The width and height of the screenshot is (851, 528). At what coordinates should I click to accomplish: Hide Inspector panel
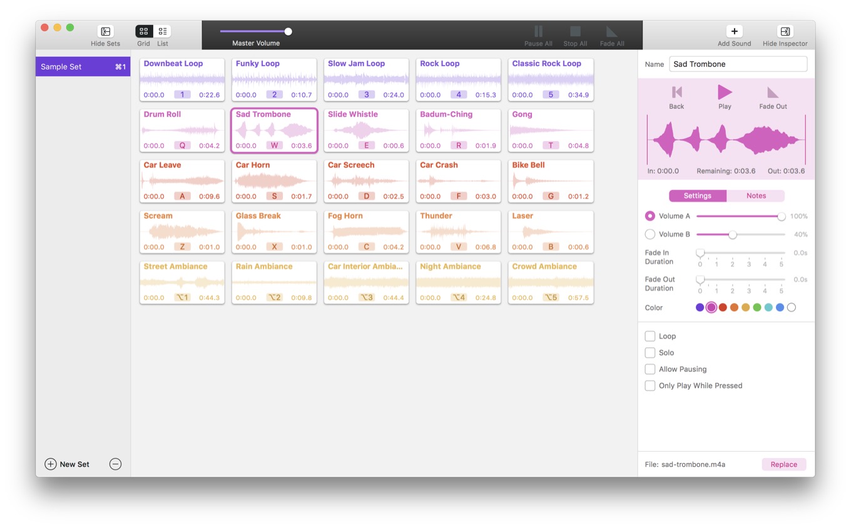784,32
